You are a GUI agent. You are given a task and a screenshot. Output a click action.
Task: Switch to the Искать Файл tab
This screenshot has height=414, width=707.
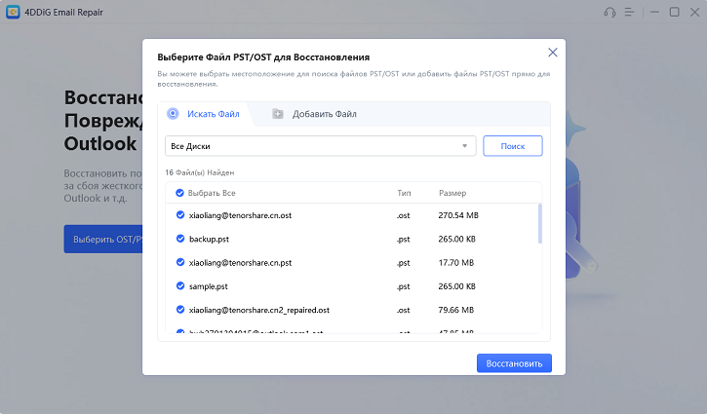tap(204, 114)
